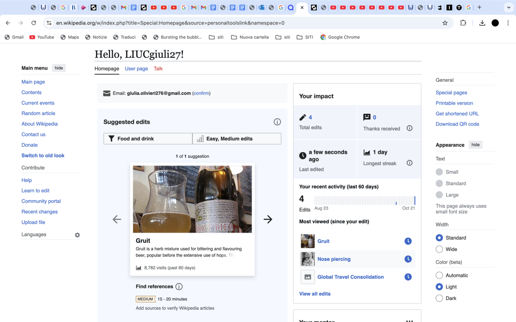
Task: Hide the Appearance panel
Action: 476,145
